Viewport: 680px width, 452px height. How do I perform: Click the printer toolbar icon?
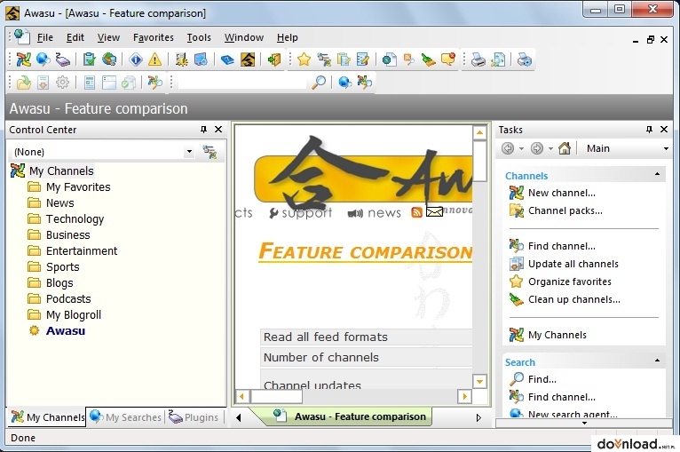[478, 59]
